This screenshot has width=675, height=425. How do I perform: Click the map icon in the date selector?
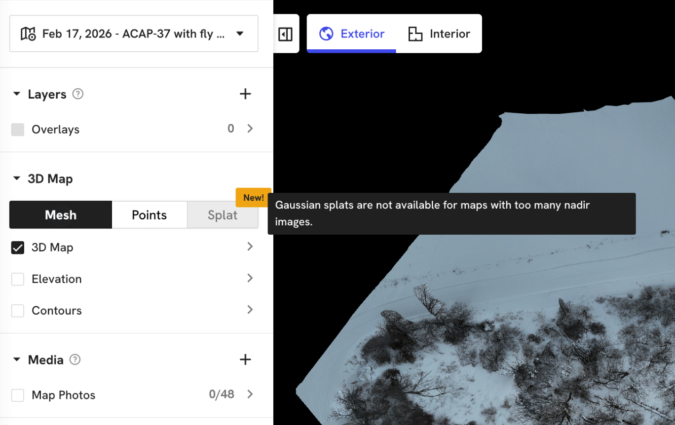[28, 34]
